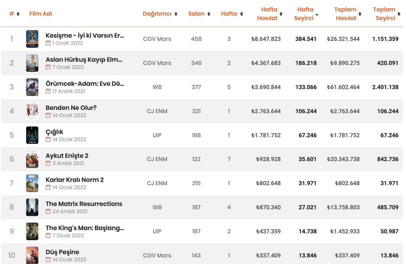Toggle Hafta Seyirci descending sort arrow

click(x=317, y=15)
